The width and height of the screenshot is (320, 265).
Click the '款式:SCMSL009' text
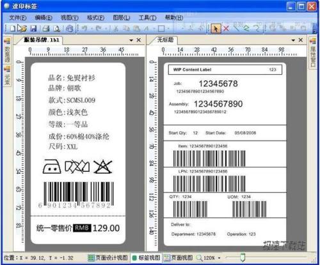pyautogui.click(x=72, y=100)
